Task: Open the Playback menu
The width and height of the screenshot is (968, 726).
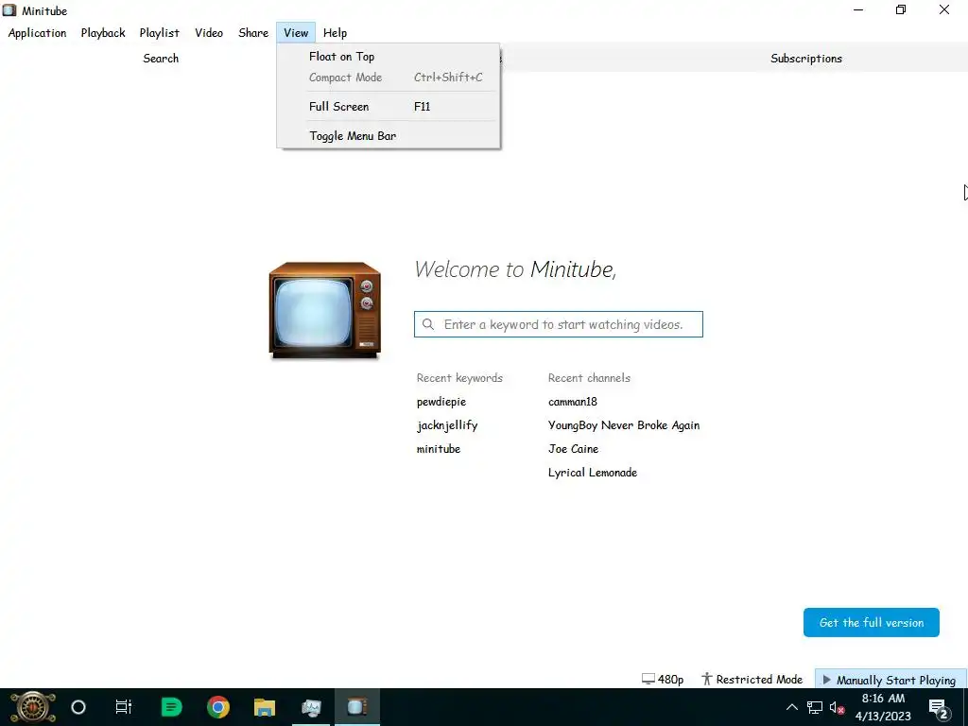Action: click(x=103, y=33)
